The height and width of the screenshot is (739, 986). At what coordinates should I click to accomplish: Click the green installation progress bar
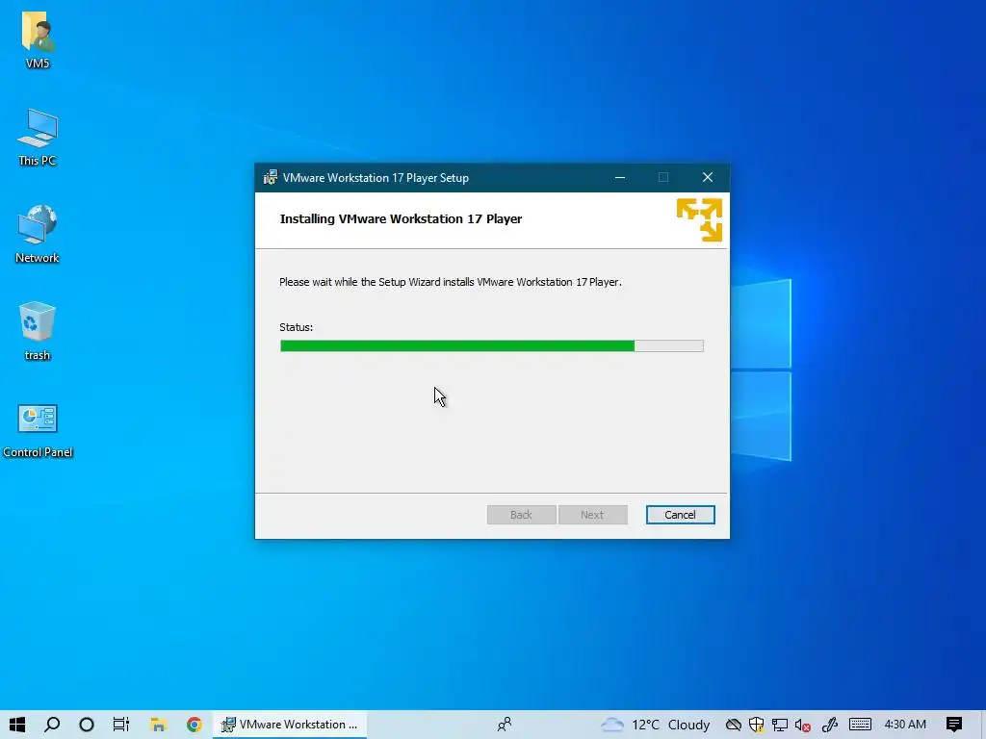(x=492, y=345)
